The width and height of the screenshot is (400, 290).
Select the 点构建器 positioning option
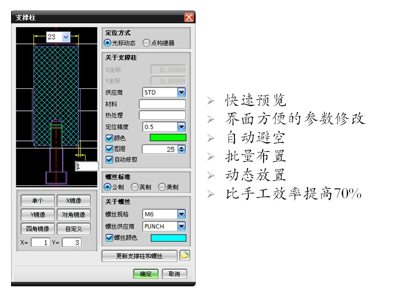coord(147,43)
